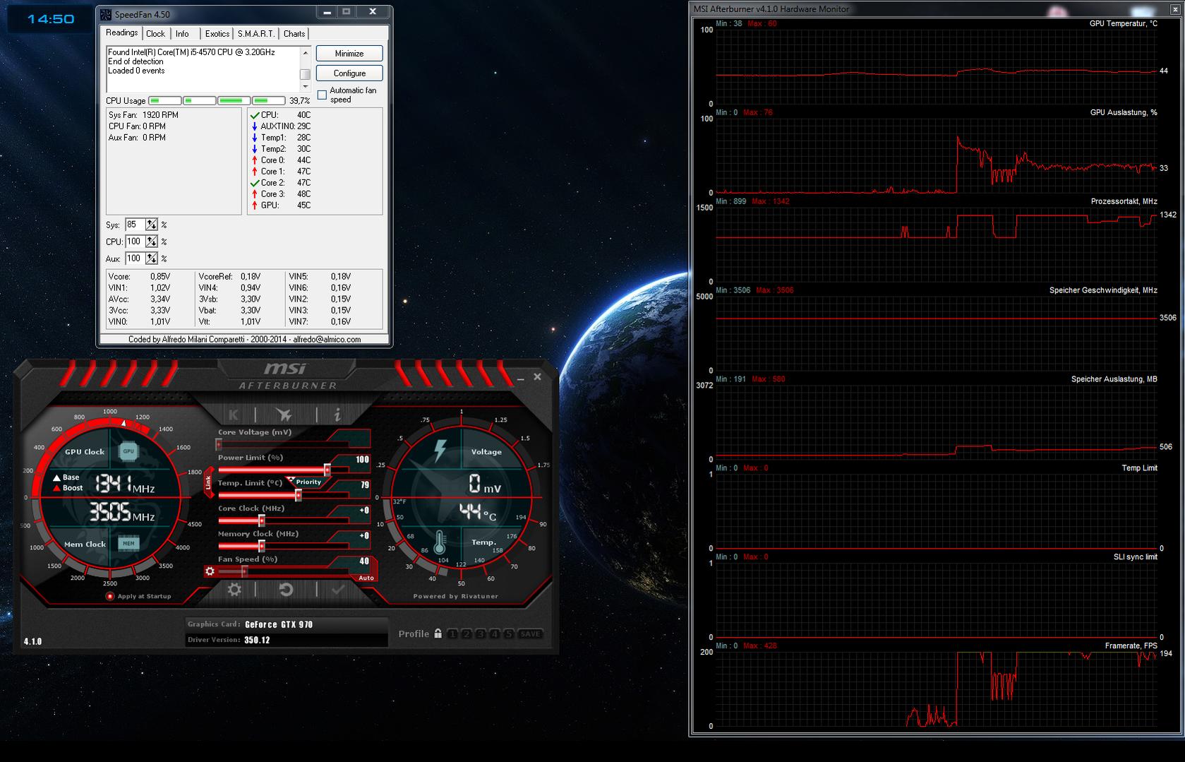Click the thermometer temperature icon

(440, 542)
